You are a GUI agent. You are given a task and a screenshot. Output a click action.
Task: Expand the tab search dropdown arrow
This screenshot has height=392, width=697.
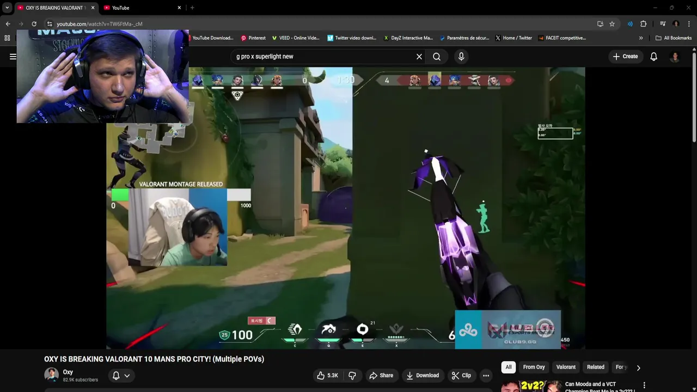click(7, 8)
